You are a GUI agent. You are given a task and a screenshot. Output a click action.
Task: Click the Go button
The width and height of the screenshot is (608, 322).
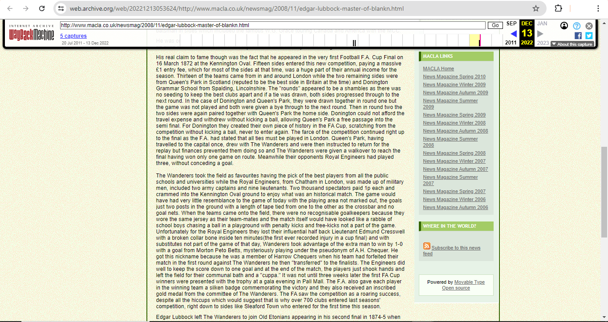coord(495,25)
